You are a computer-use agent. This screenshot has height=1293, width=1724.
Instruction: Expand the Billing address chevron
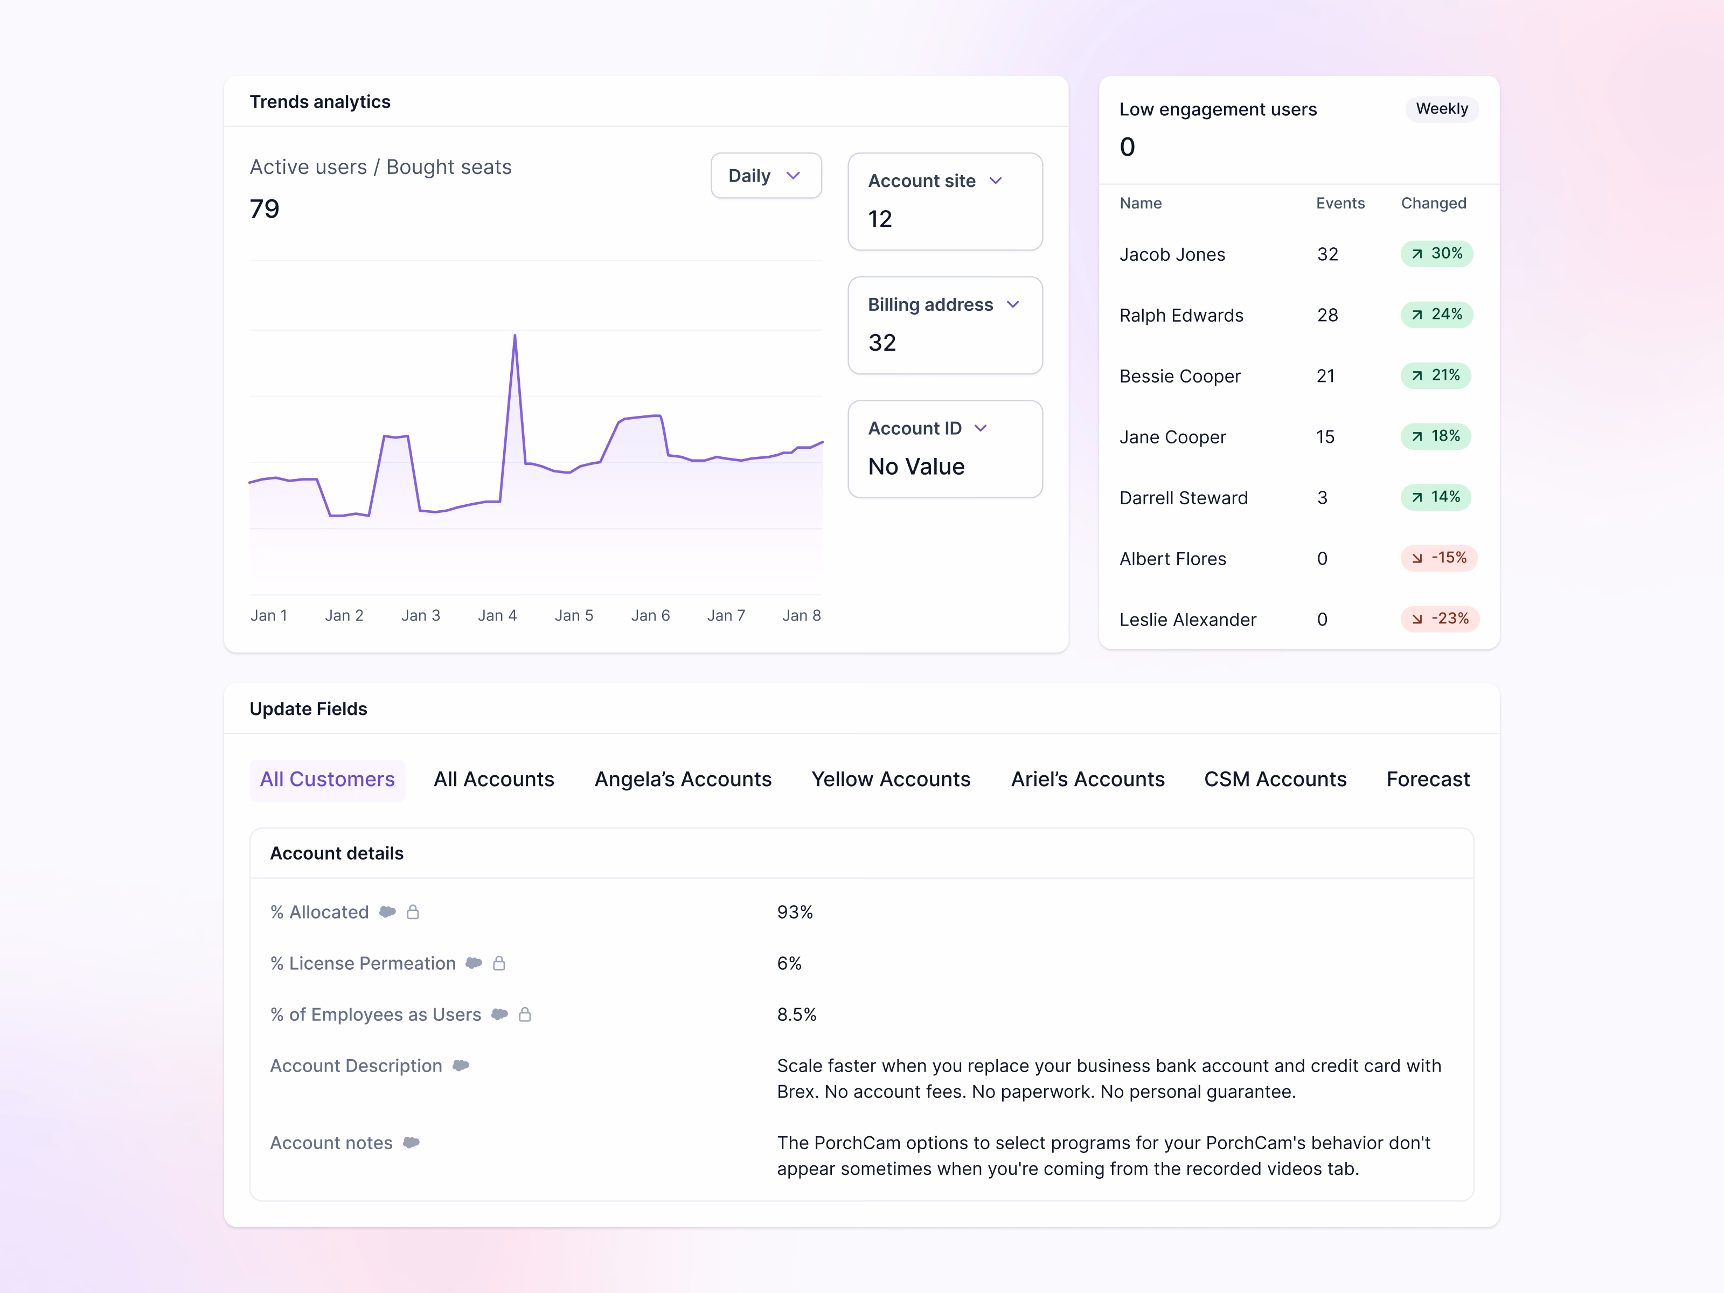point(1013,305)
